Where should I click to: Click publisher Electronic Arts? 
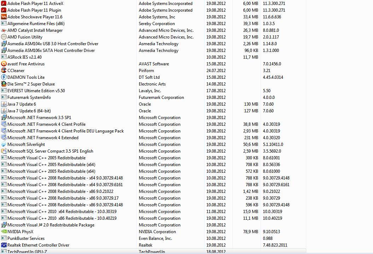point(152,84)
